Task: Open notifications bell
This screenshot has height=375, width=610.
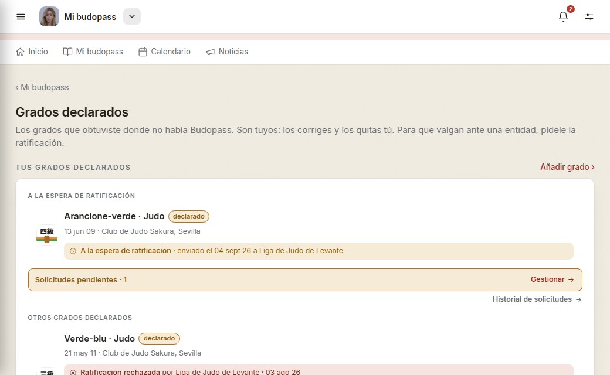Action: pyautogui.click(x=563, y=17)
